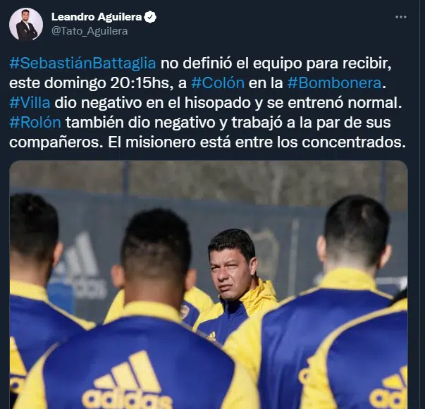The image size is (425, 409).
Task: Select the #Bombonera hashtag
Action: pos(335,83)
